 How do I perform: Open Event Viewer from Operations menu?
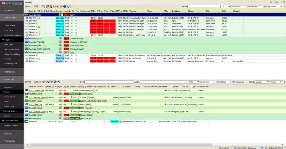(10, 96)
